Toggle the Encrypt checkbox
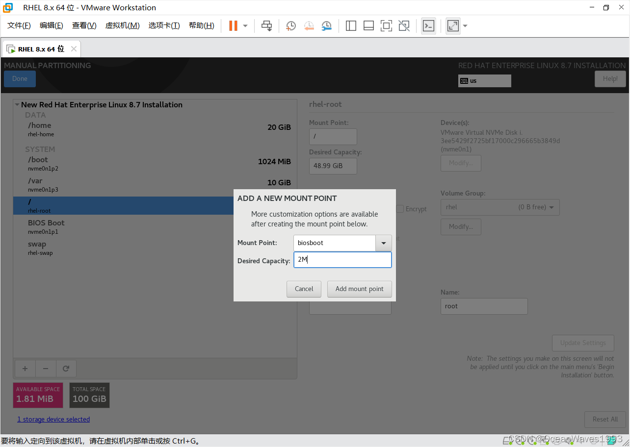This screenshot has height=447, width=630. (400, 209)
